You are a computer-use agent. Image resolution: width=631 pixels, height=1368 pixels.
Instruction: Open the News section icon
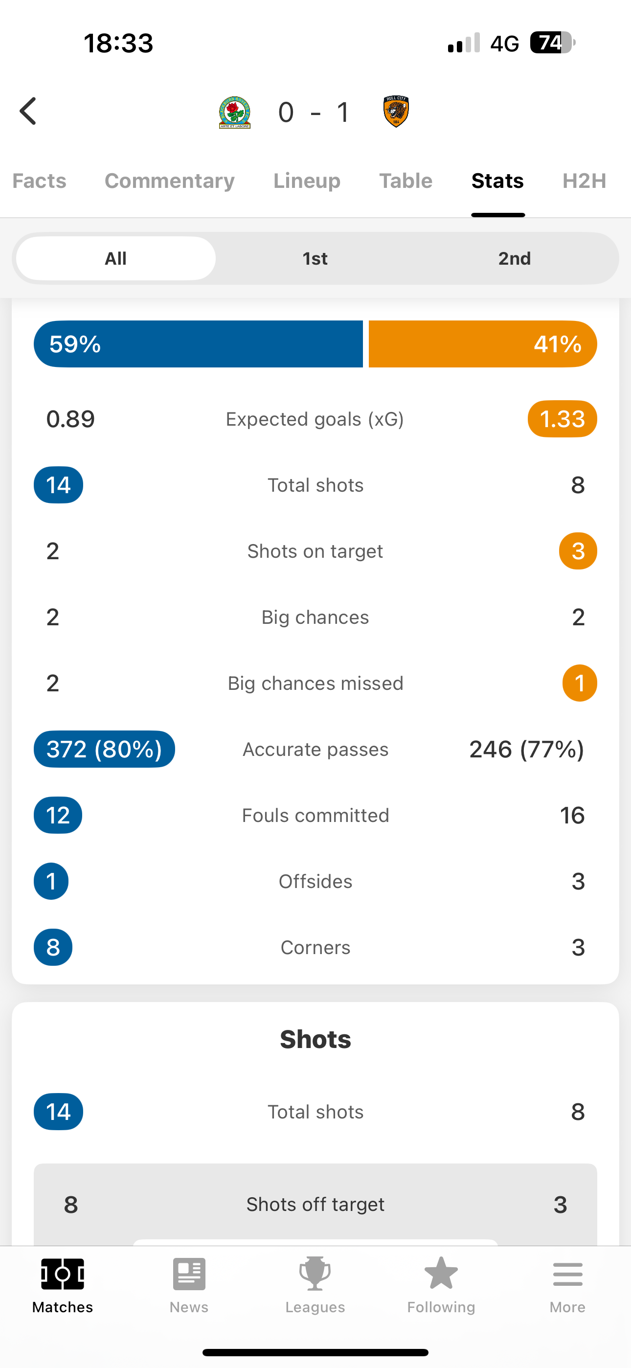[189, 1274]
